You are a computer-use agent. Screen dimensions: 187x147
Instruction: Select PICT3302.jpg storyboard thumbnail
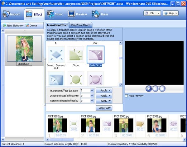(57, 126)
